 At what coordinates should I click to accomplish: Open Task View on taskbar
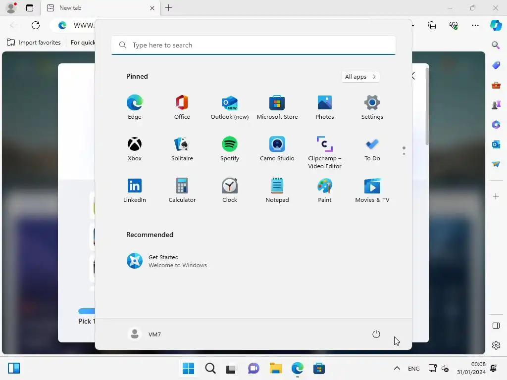click(x=231, y=368)
